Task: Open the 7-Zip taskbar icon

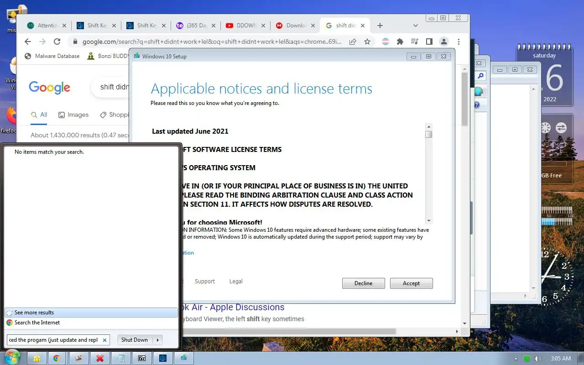Action: point(142,359)
